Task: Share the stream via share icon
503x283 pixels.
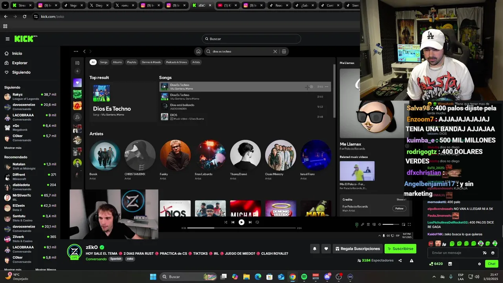Action: (x=400, y=261)
